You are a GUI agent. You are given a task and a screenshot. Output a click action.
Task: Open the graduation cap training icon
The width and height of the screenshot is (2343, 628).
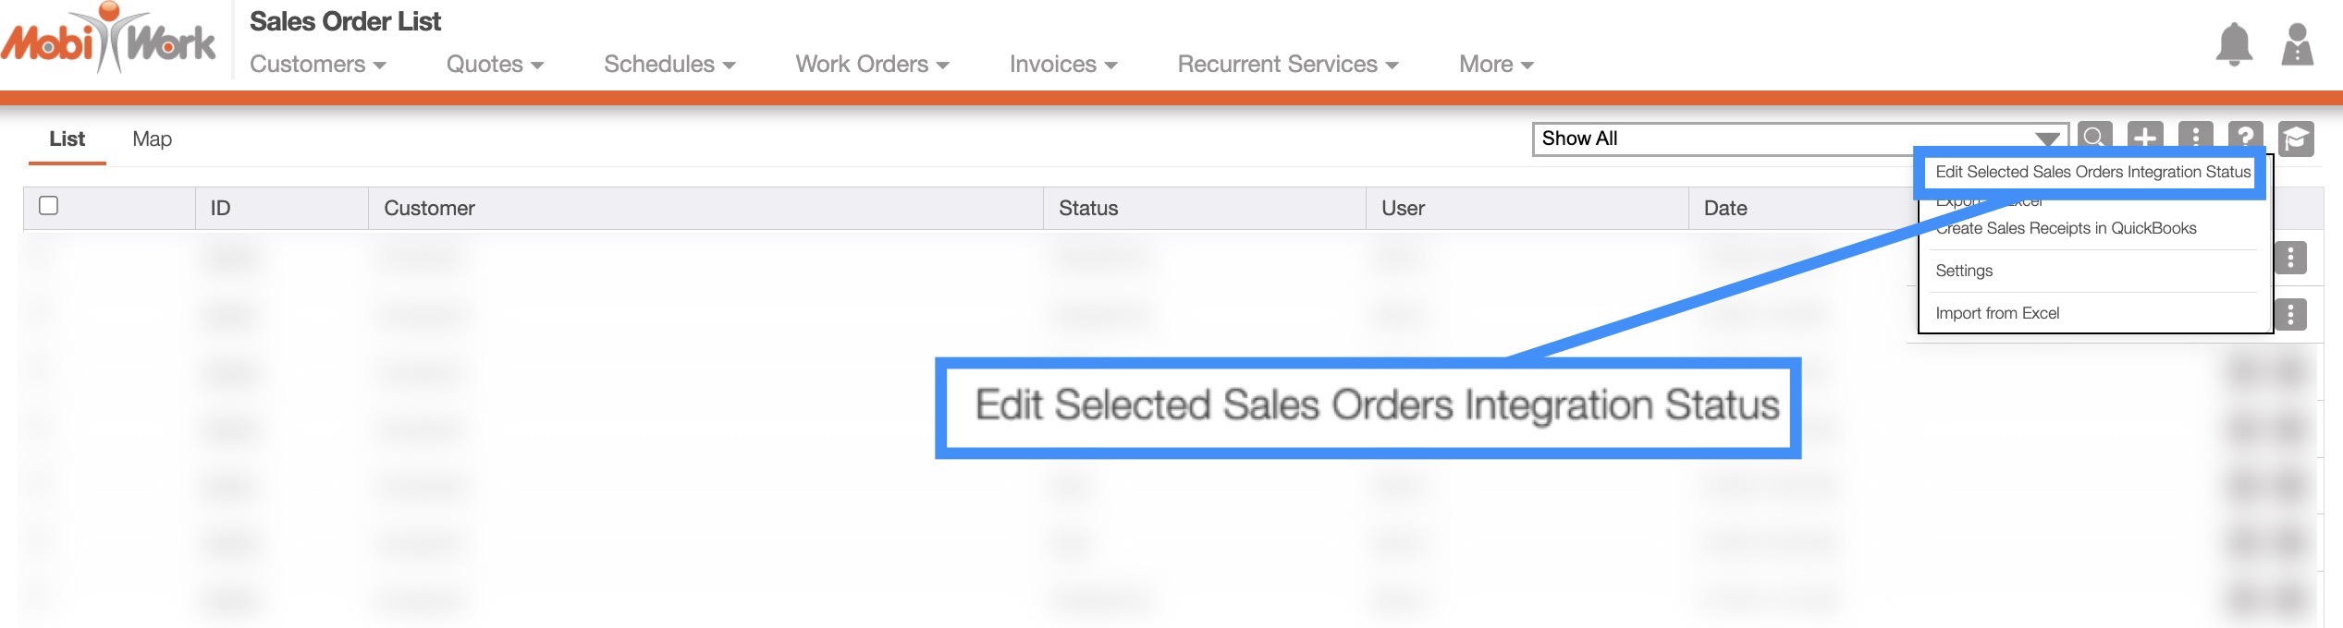2296,139
